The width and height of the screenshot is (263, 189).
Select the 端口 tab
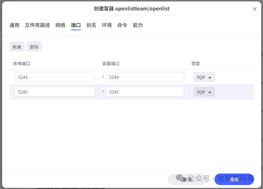point(76,25)
